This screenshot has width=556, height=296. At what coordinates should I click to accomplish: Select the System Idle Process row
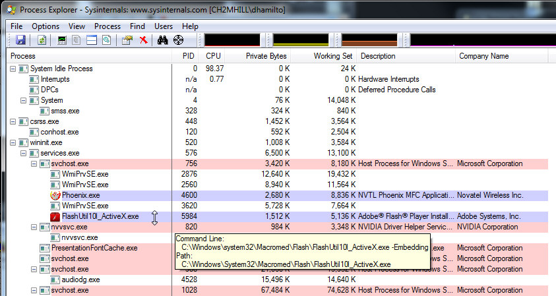coord(278,69)
